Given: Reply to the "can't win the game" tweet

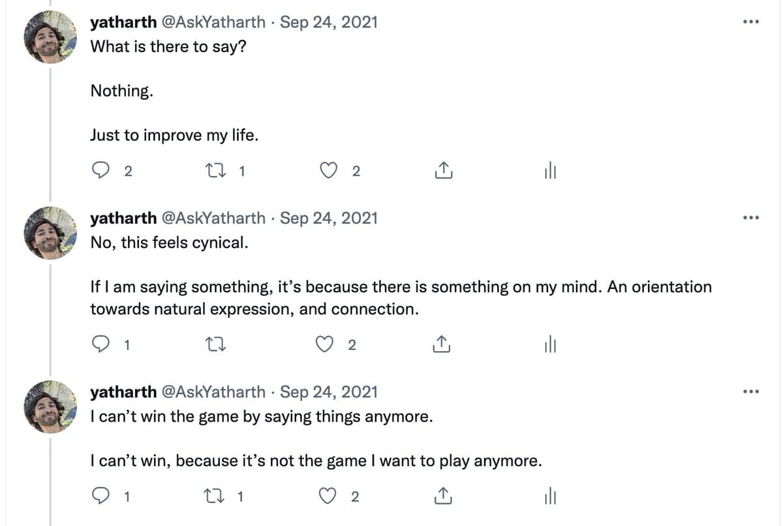Looking at the screenshot, I should [99, 497].
